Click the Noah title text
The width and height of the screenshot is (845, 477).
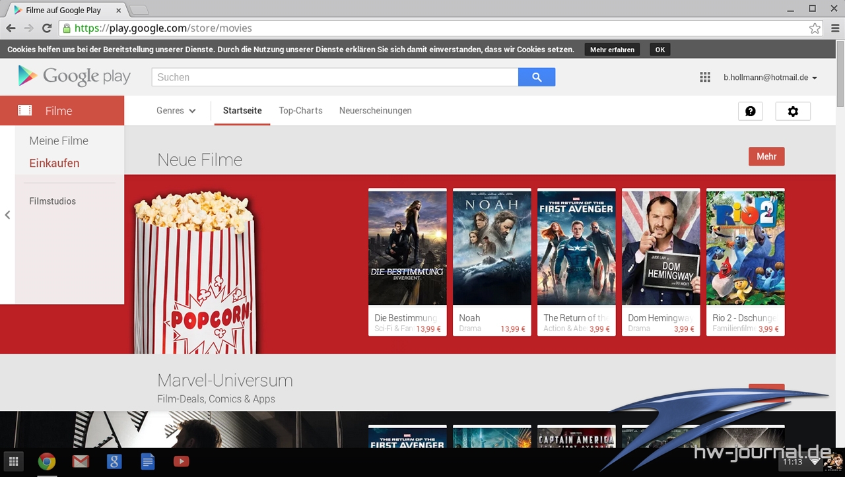pos(469,317)
